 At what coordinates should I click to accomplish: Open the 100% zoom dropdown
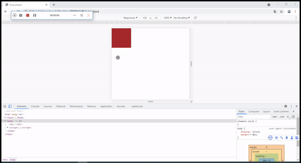(167, 18)
